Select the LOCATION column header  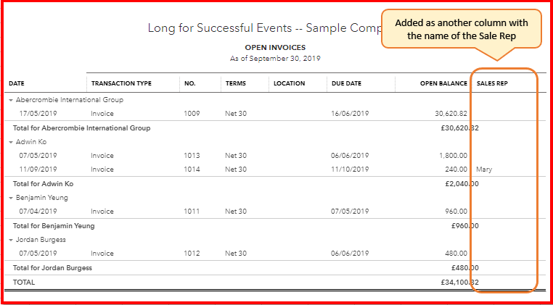[289, 83]
